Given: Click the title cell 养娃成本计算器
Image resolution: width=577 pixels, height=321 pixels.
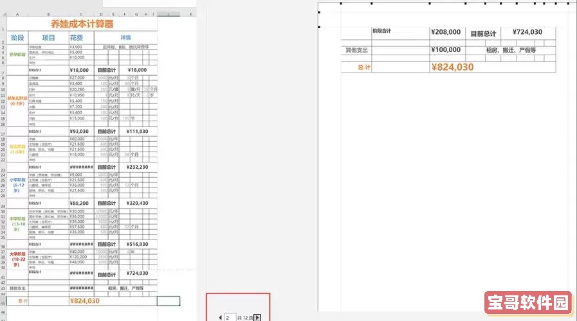Looking at the screenshot, I should click(82, 24).
